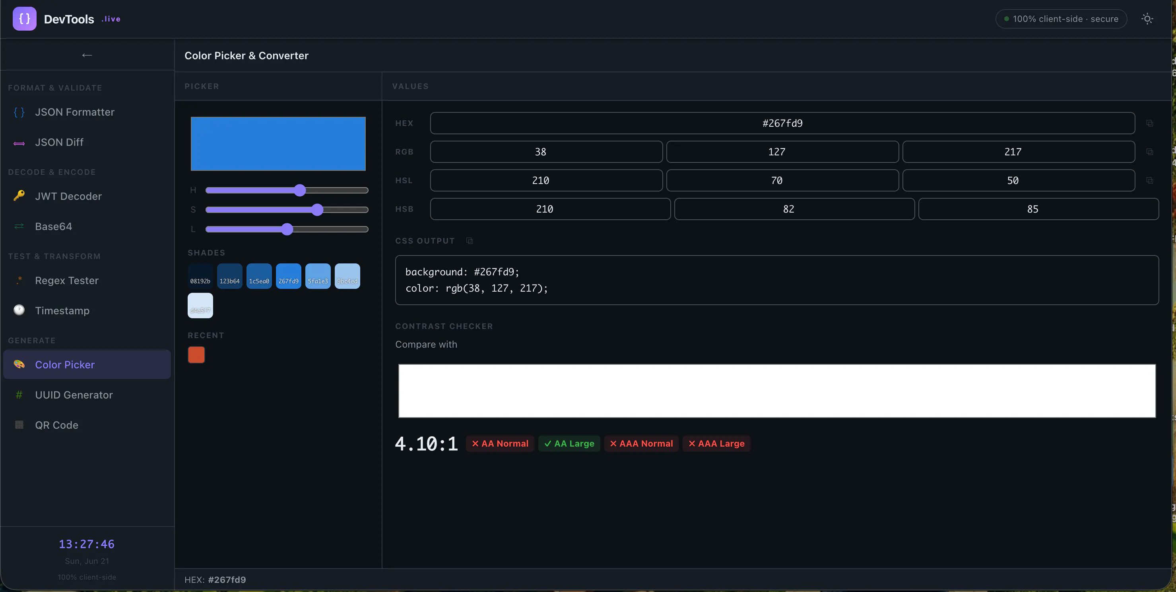Open Base64 tool
Image resolution: width=1176 pixels, height=592 pixels.
pos(87,226)
